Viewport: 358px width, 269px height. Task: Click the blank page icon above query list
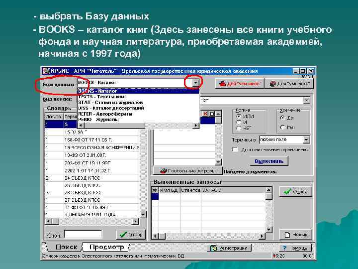tap(212, 114)
